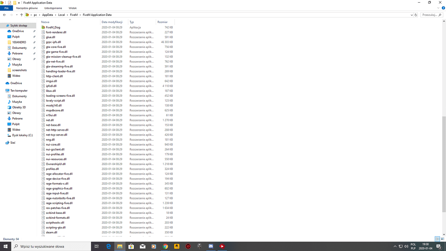This screenshot has width=446, height=251.
Task: Expand the breadcrumb arrow after AppData
Action: pos(56,15)
